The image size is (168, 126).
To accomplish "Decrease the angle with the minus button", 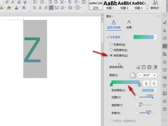I will 140,75.
